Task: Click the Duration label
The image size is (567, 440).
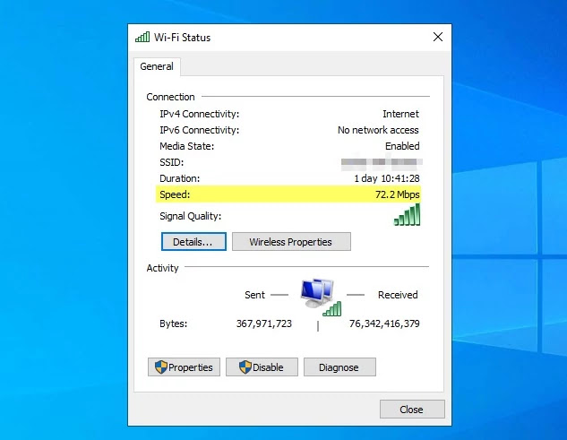Action: 179,178
